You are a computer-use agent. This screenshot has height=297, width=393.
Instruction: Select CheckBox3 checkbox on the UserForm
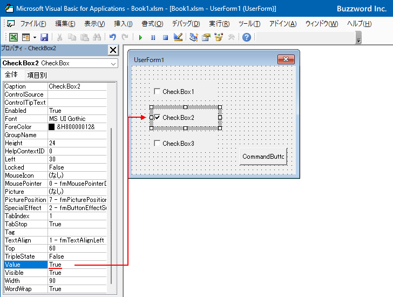(x=157, y=143)
